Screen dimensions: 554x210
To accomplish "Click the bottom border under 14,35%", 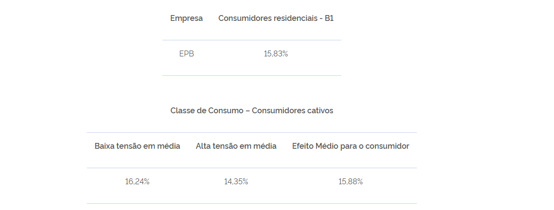I will point(236,203).
